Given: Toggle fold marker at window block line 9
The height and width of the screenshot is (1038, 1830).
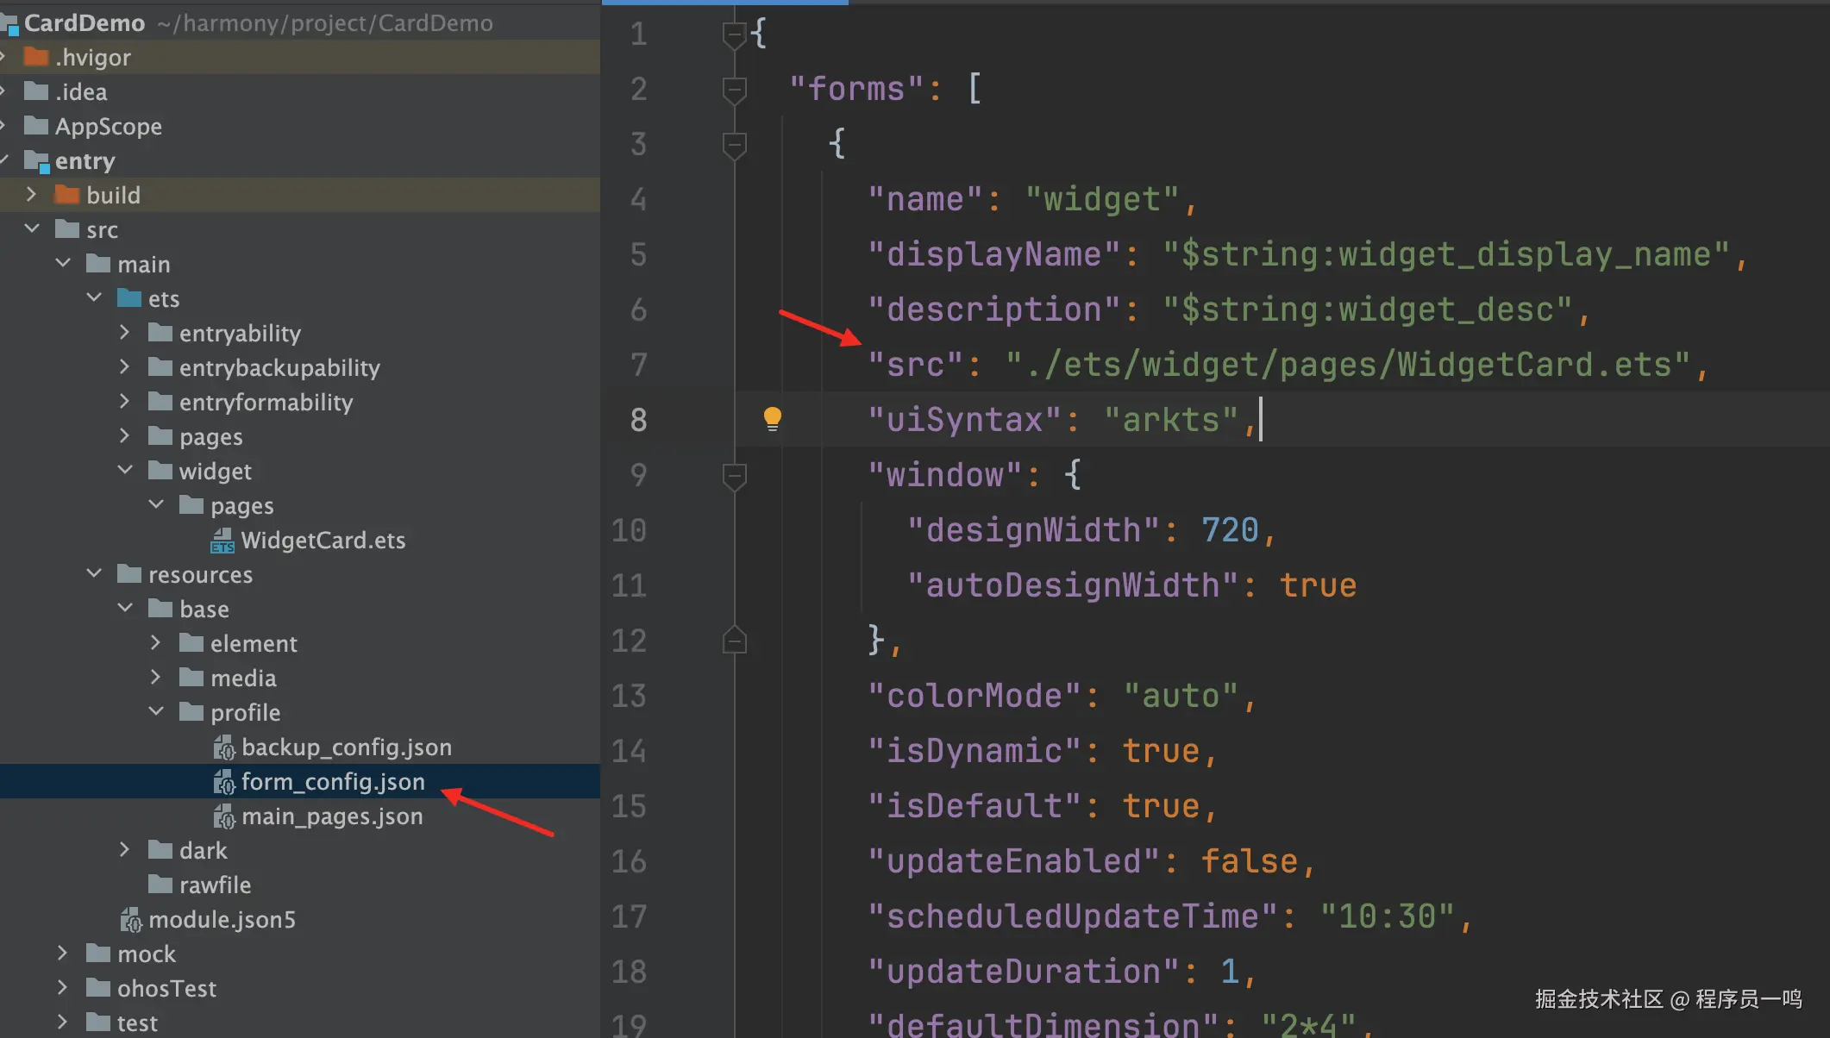Looking at the screenshot, I should [x=734, y=475].
